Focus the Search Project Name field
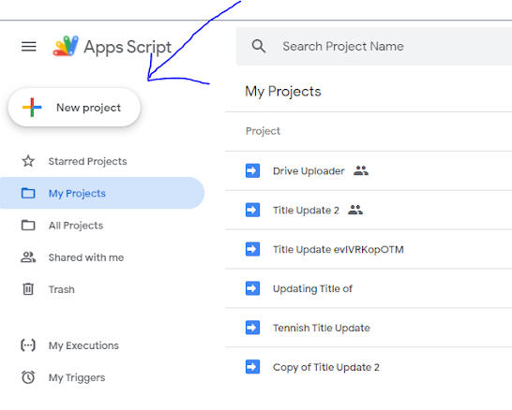Viewport: 512px width, 410px height. point(374,46)
